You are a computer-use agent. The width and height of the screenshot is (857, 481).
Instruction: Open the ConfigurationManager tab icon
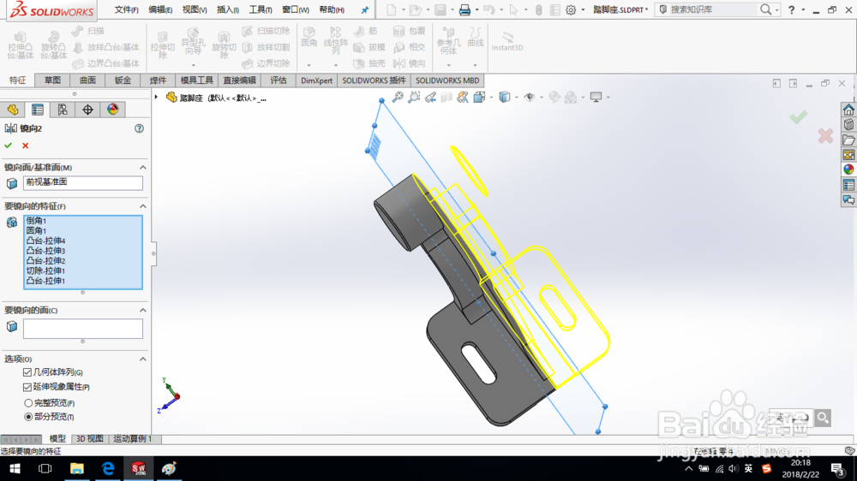point(63,110)
